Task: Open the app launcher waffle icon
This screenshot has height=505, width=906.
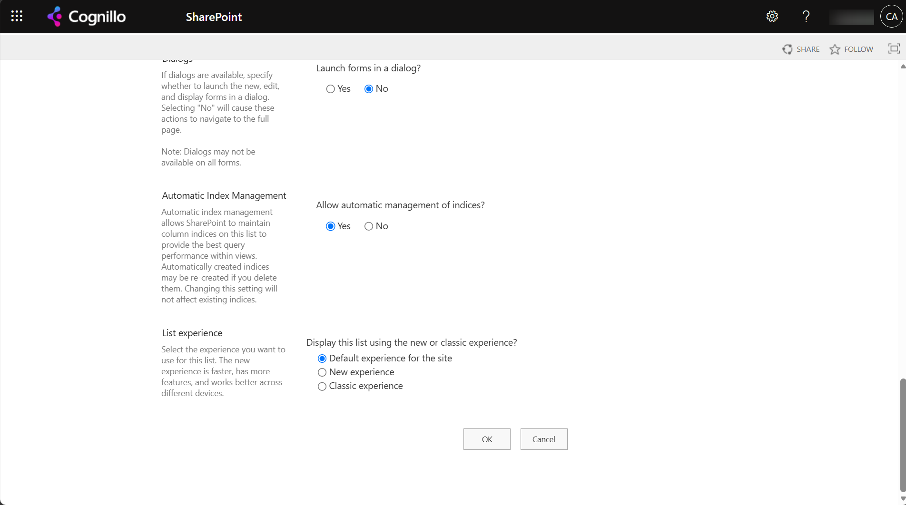Action: 17,16
